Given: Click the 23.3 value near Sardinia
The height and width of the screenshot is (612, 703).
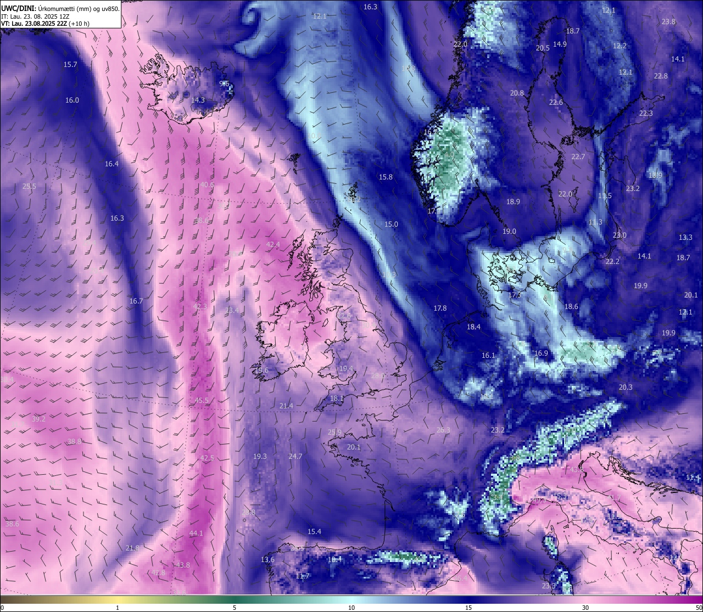Looking at the screenshot, I should pos(549,586).
